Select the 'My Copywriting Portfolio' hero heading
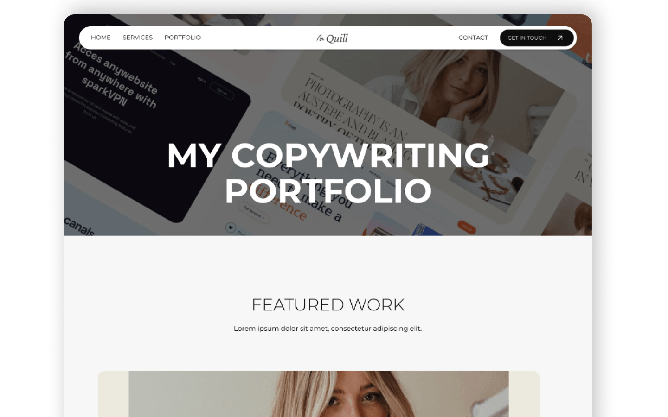This screenshot has width=668, height=417. (328, 173)
